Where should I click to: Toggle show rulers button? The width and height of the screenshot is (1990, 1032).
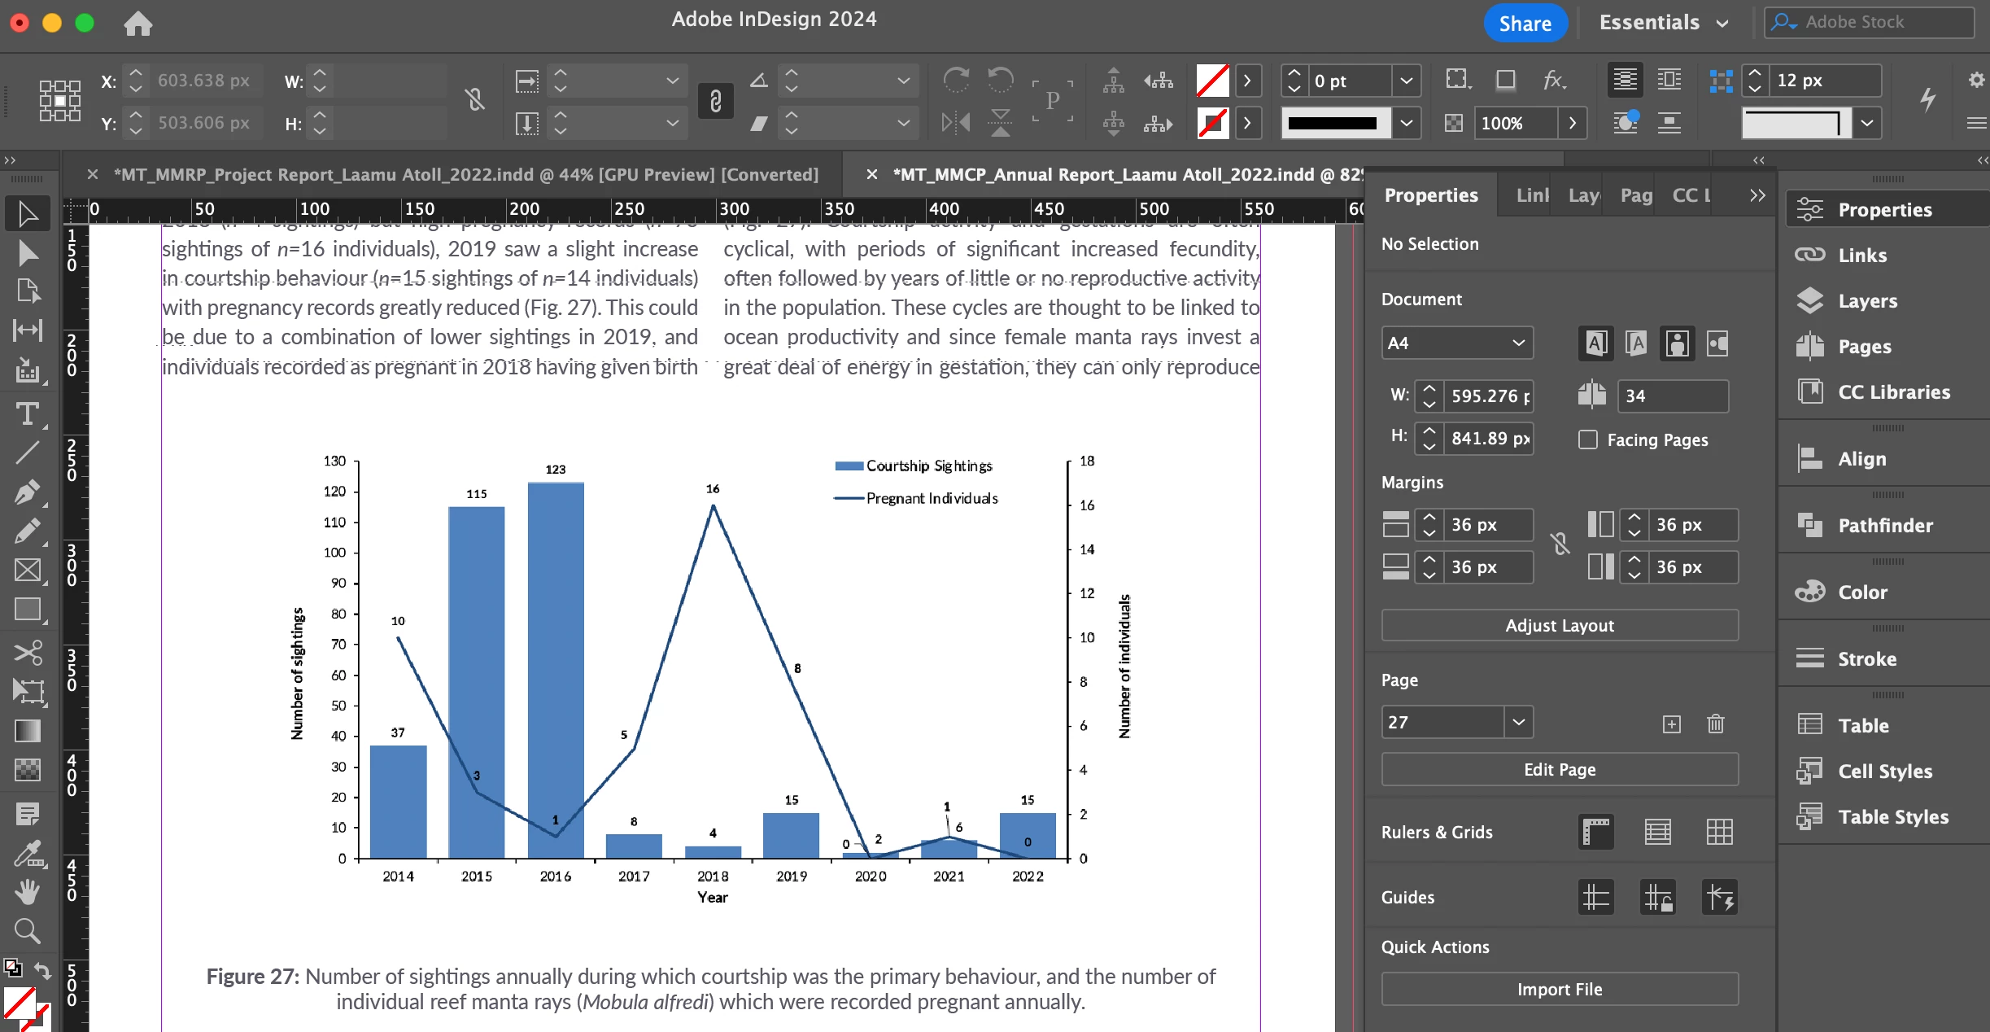point(1595,832)
